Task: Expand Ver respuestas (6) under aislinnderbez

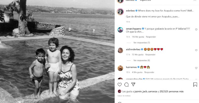Action: click(x=141, y=61)
